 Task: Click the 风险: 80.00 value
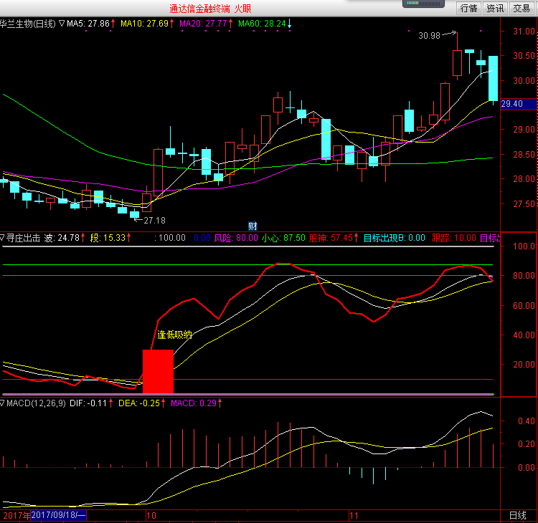tap(236, 238)
